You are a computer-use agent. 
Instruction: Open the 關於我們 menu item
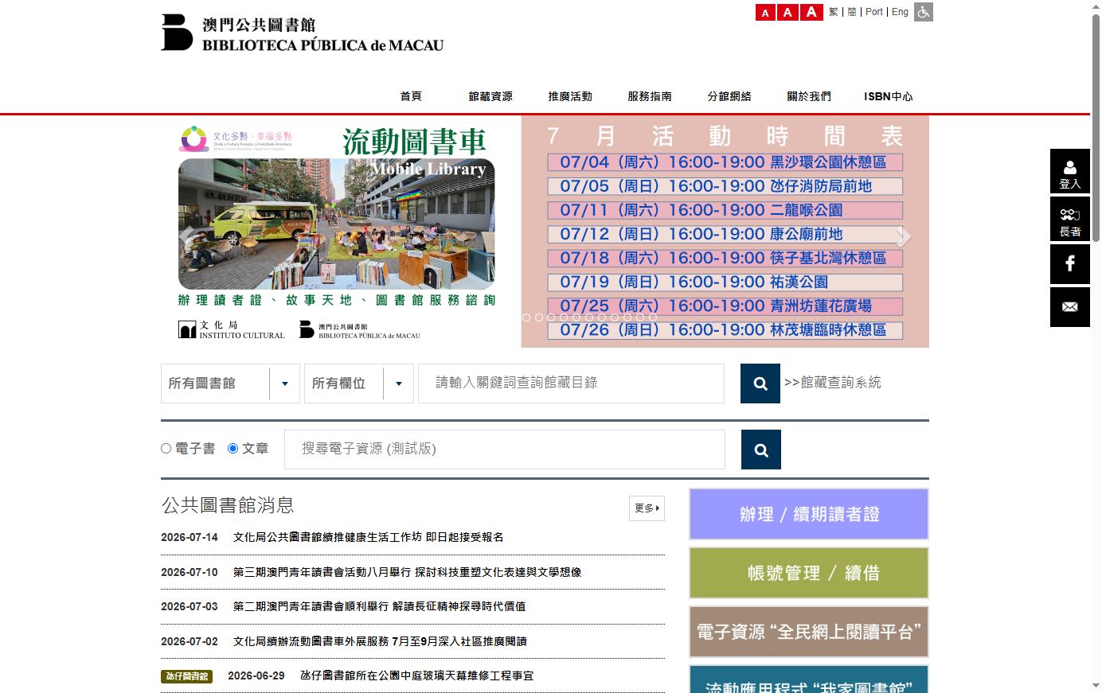tap(809, 96)
